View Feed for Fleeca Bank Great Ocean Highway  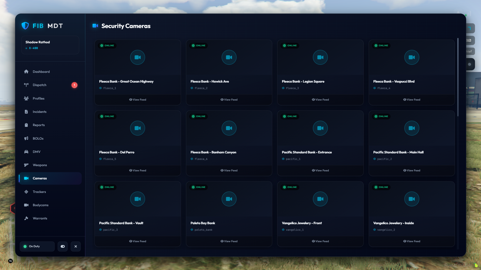click(138, 100)
